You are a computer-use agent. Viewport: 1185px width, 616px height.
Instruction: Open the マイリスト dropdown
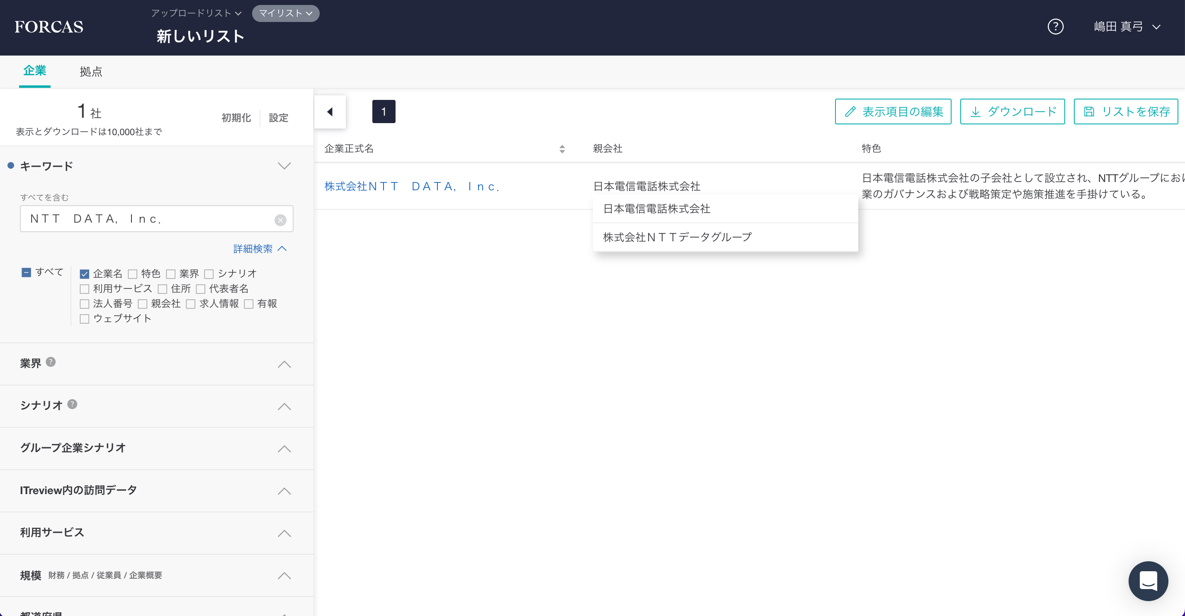[285, 13]
